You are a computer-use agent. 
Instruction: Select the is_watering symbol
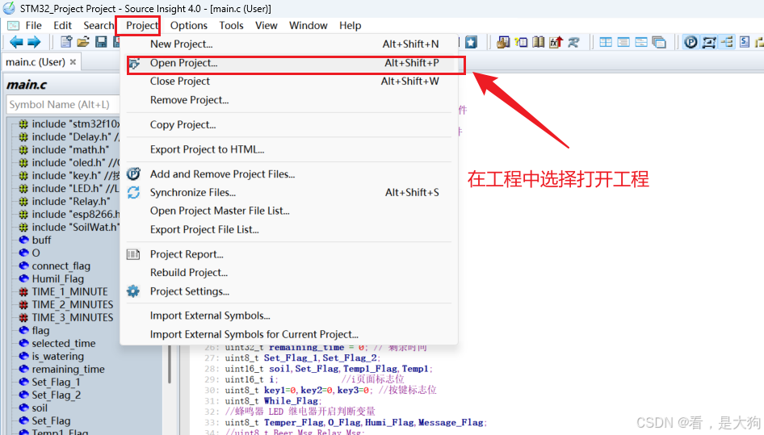coord(51,356)
